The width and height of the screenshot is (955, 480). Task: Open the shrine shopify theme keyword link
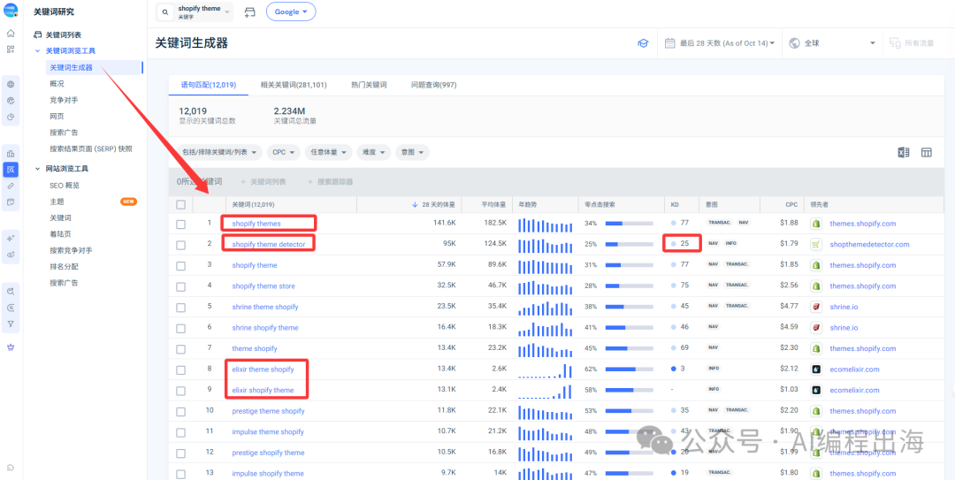click(265, 328)
